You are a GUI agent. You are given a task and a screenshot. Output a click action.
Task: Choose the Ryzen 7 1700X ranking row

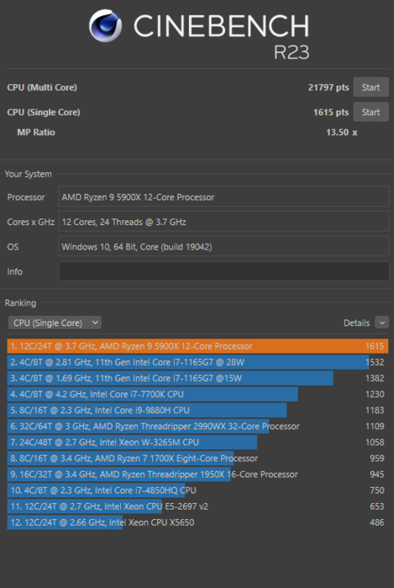pos(197,459)
